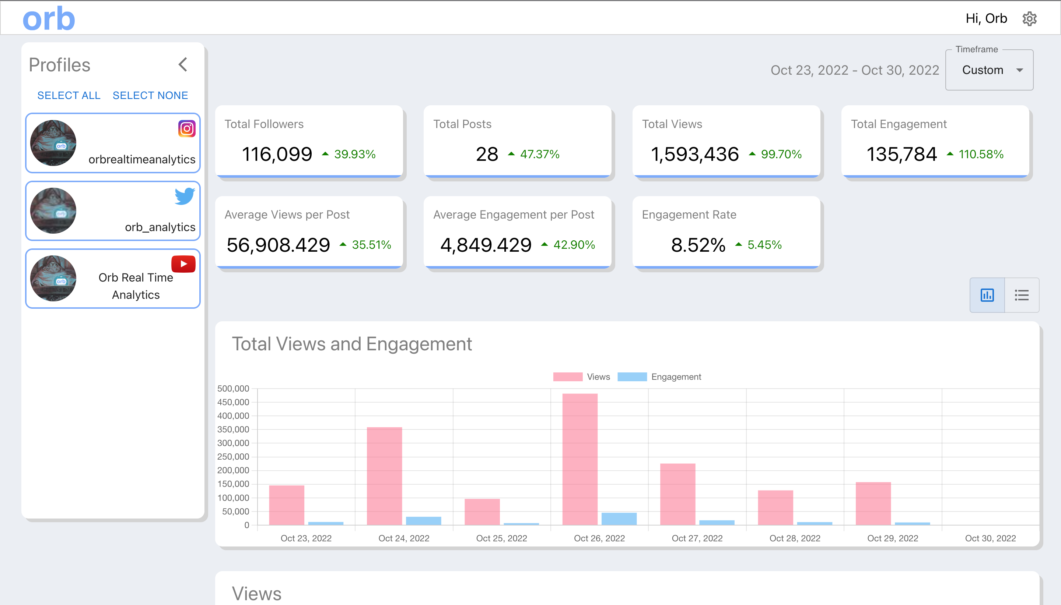Viewport: 1061px width, 605px height.
Task: Open the Views section header
Action: [x=258, y=593]
